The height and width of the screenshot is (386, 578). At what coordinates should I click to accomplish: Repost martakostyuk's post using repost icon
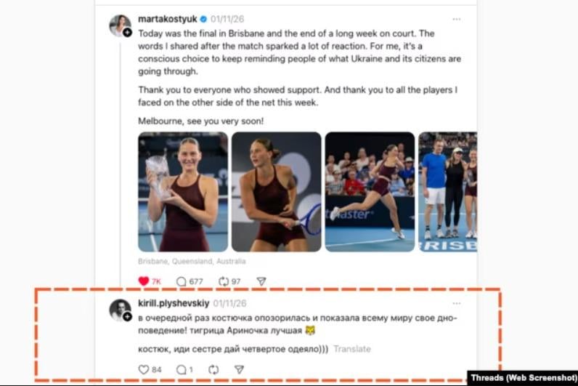(x=224, y=281)
